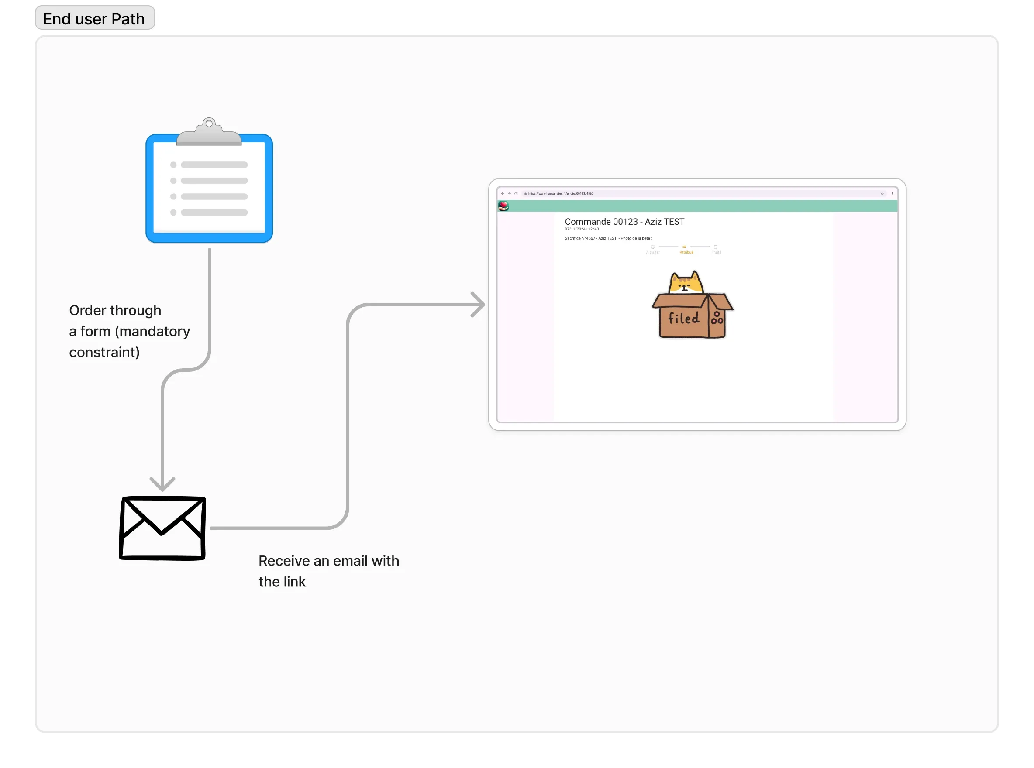Click 'Commande 00123 - Aziz TEST' heading
Screen dimensions: 1034x768
pyautogui.click(x=624, y=222)
